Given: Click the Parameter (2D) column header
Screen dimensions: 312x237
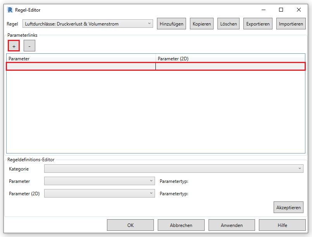Looking at the screenshot, I should pyautogui.click(x=230, y=59).
